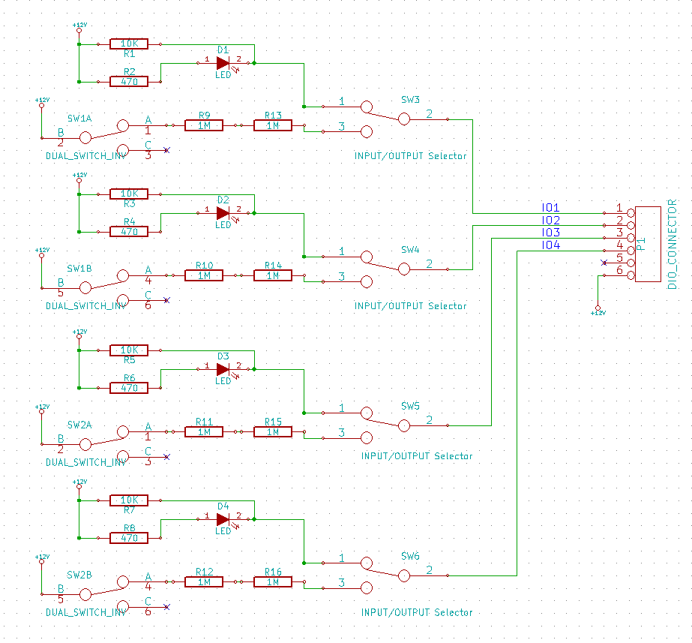Click the D1 LED diode symbol
This screenshot has height=643, width=692.
click(223, 63)
